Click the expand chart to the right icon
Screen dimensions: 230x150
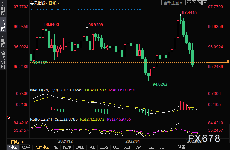point(205,3)
